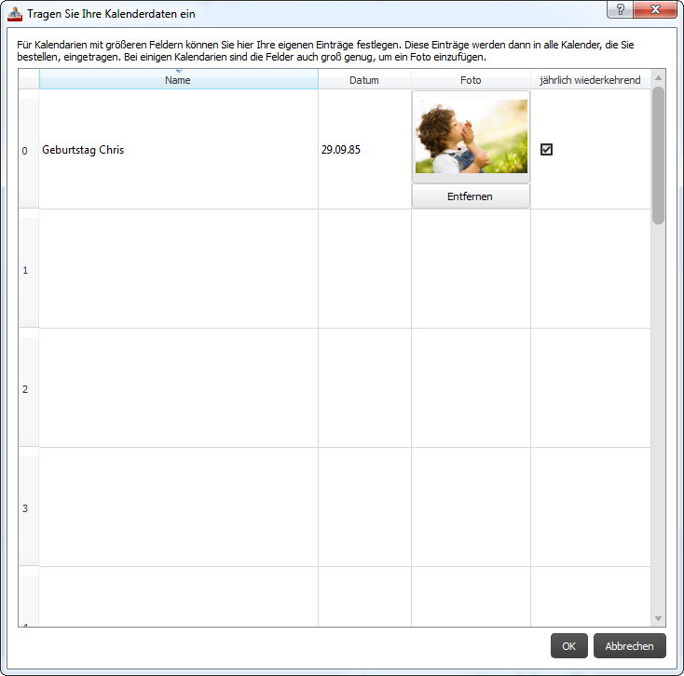This screenshot has width=684, height=676.
Task: Select row header 1
Action: [28, 269]
